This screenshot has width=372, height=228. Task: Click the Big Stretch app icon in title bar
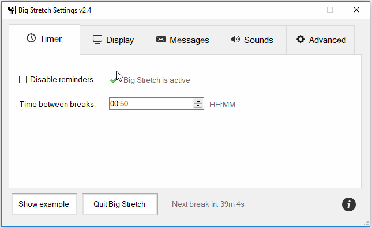coord(11,10)
